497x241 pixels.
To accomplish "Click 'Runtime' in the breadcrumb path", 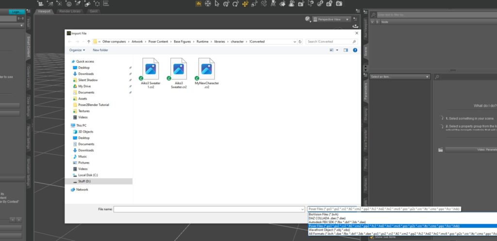I will 202,42.
